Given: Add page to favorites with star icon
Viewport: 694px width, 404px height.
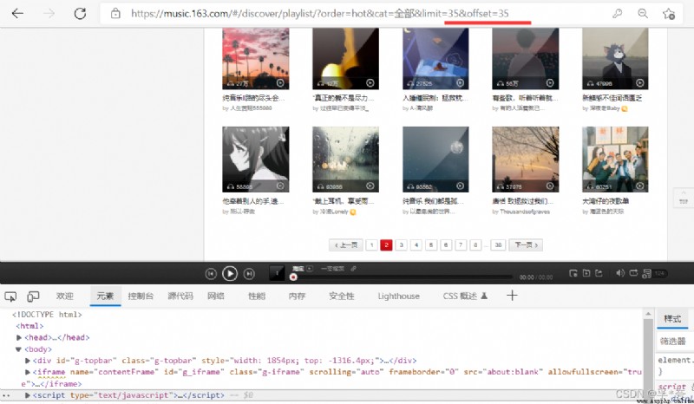Looking at the screenshot, I should tap(669, 14).
